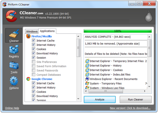
Task: Click the Run Cleaner button
Action: (135, 99)
